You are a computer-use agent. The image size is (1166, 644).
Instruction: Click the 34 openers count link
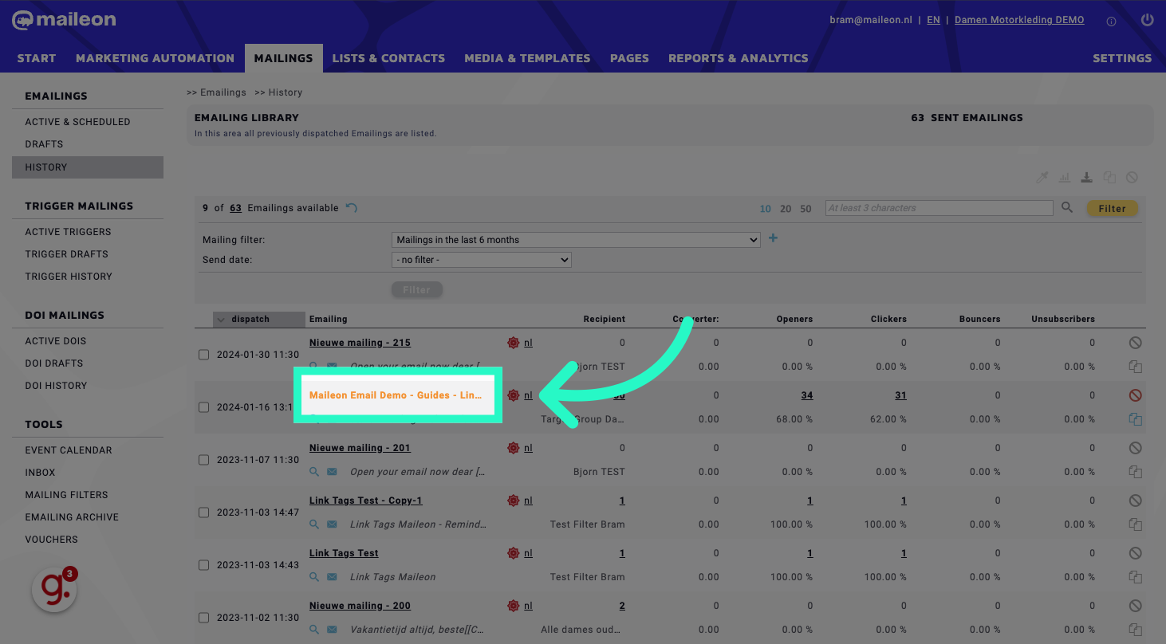coord(807,395)
